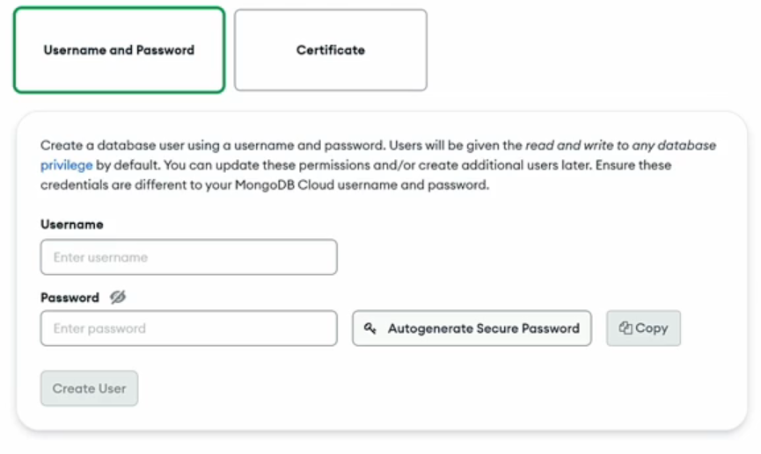Screen dimensions: 761x454
Task: Switch to the Certificate authentication method
Action: pos(331,50)
